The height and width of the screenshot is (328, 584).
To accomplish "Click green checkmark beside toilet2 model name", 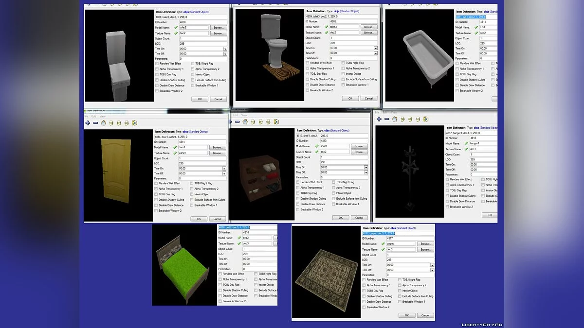I will [176, 28].
